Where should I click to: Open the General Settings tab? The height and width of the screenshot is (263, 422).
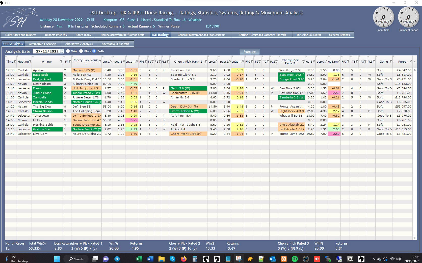pos(339,35)
